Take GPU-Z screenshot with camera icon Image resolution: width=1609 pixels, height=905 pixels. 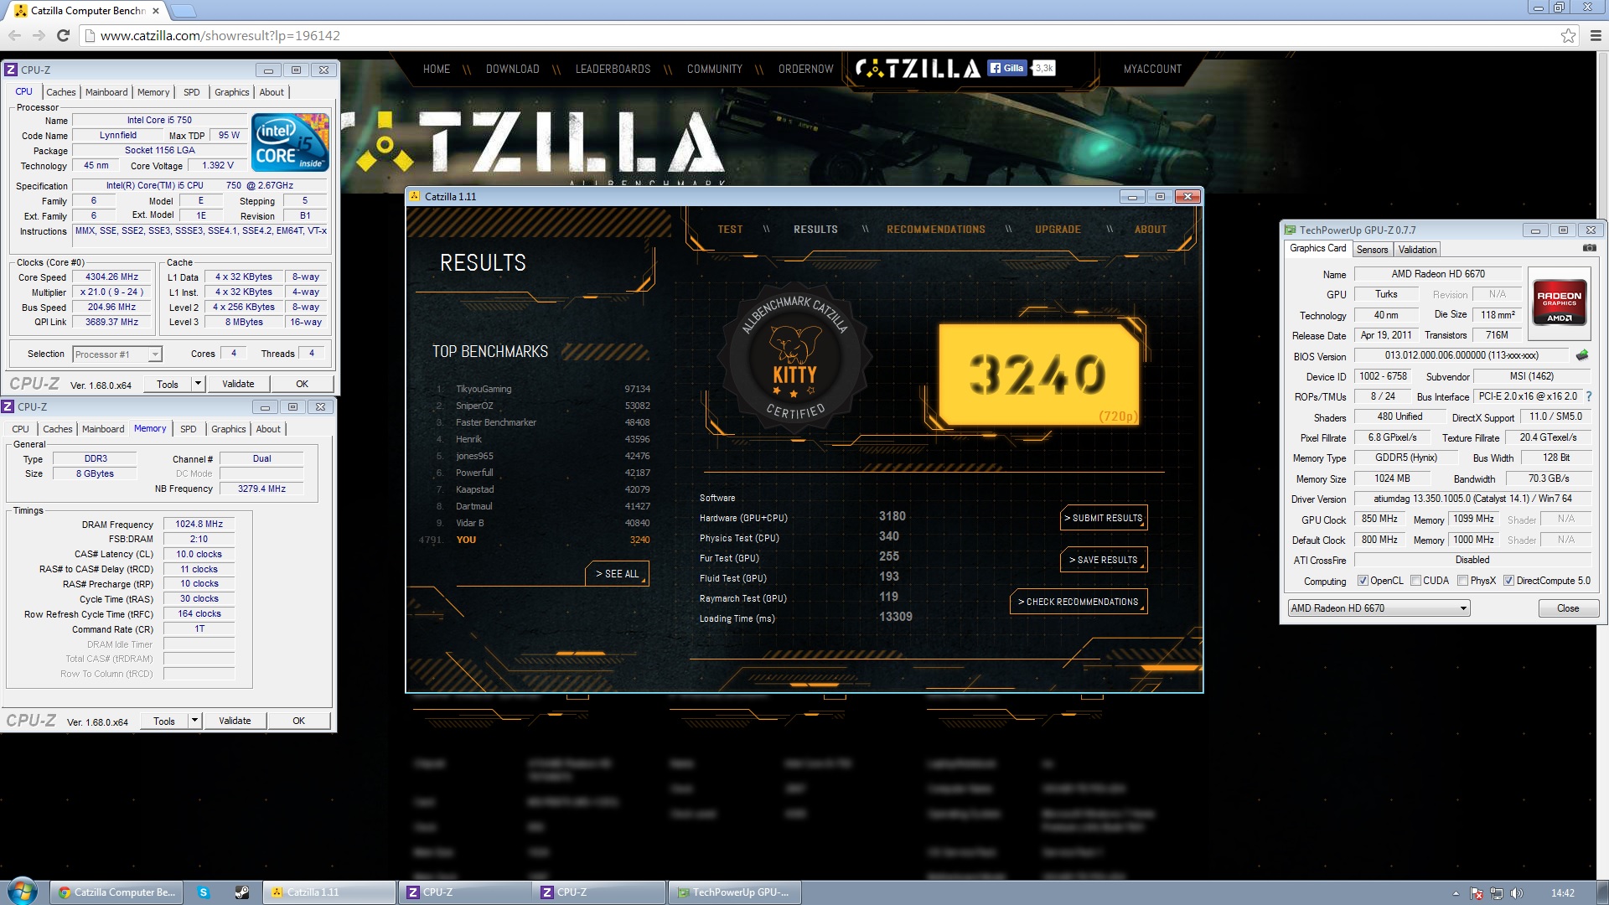[x=1589, y=248]
